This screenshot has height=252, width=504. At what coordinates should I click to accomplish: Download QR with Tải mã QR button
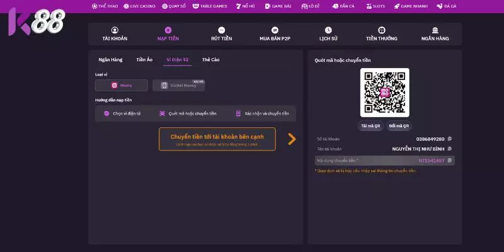[x=370, y=126]
